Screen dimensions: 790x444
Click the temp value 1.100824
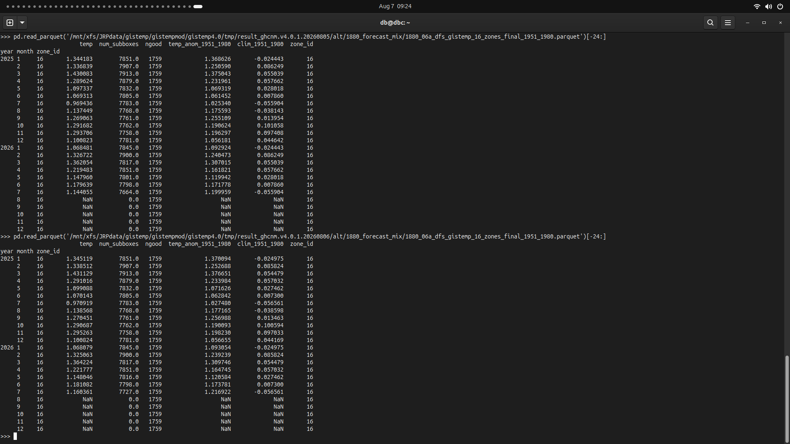(79, 340)
